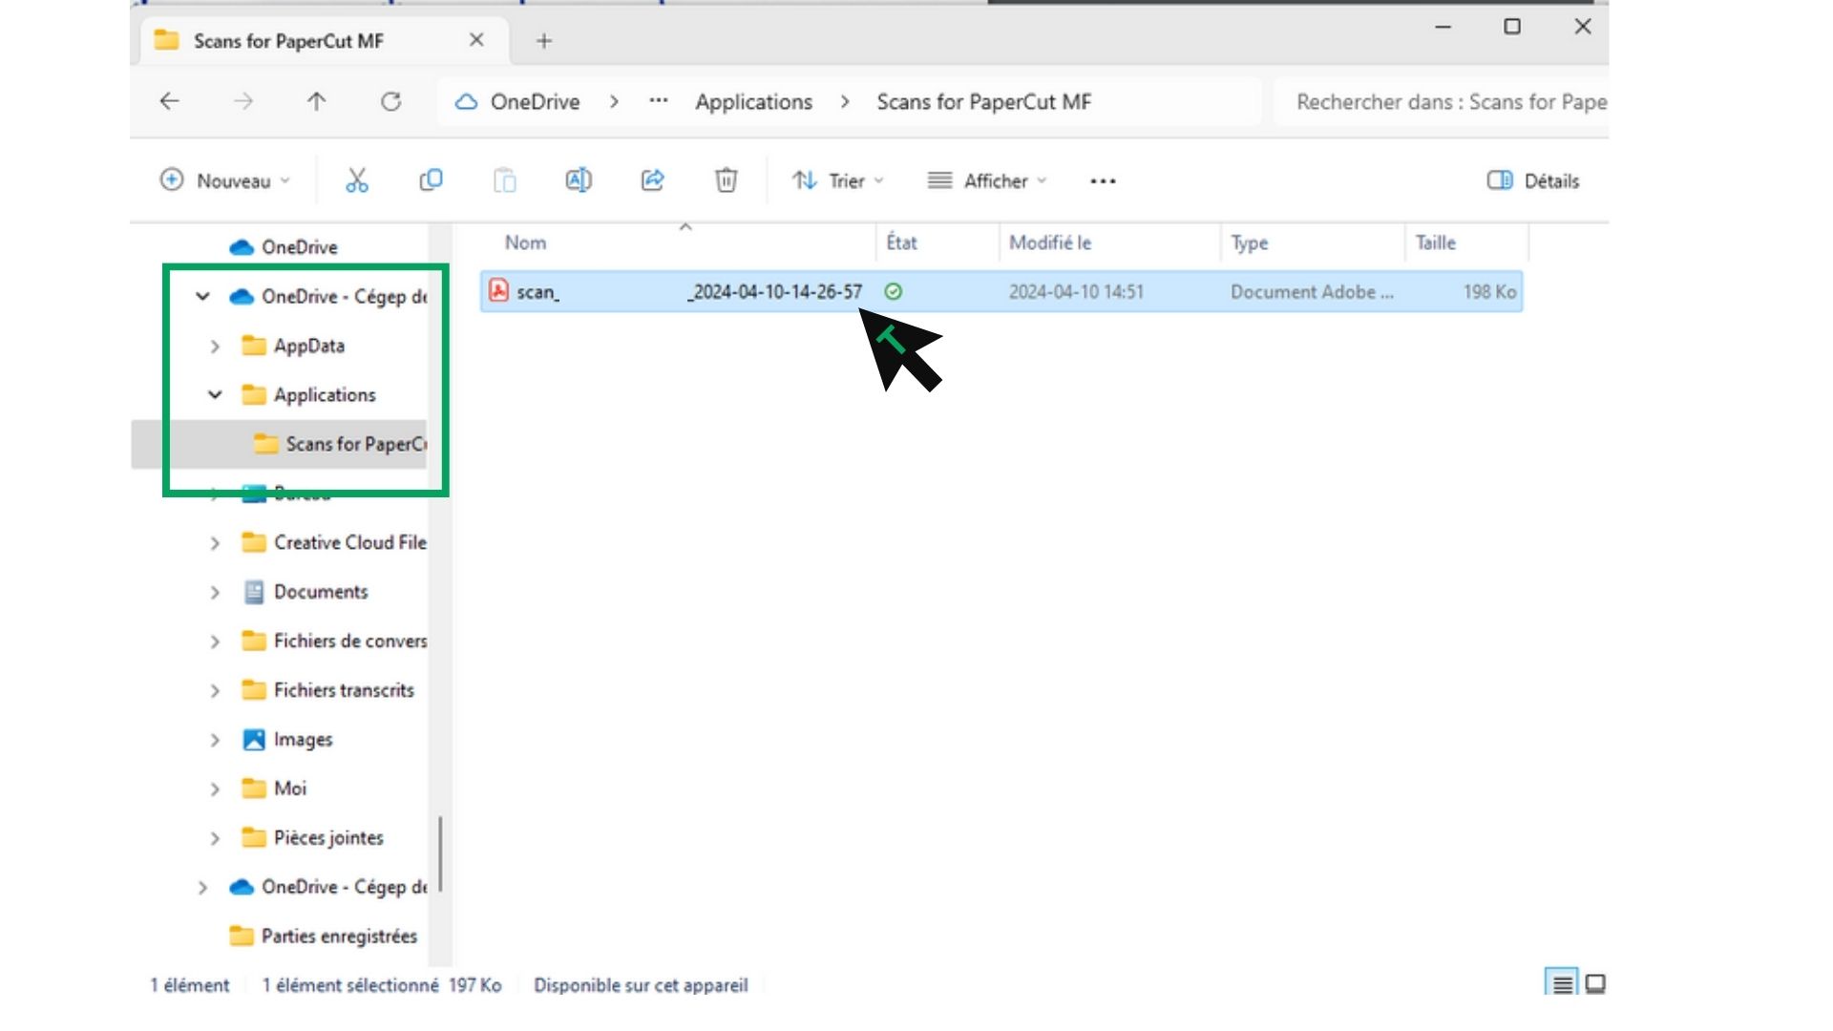The image size is (1833, 1031).
Task: Open a new tab with plus button
Action: (x=544, y=41)
